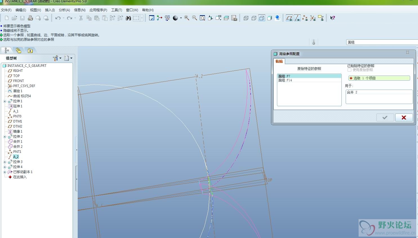418x238 pixels.
Task: Switch to the folder browser navigator tab
Action: [x=19, y=51]
